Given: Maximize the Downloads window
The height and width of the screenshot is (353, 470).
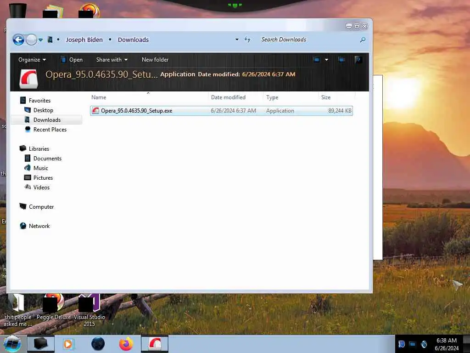Looking at the screenshot, I should [x=357, y=26].
